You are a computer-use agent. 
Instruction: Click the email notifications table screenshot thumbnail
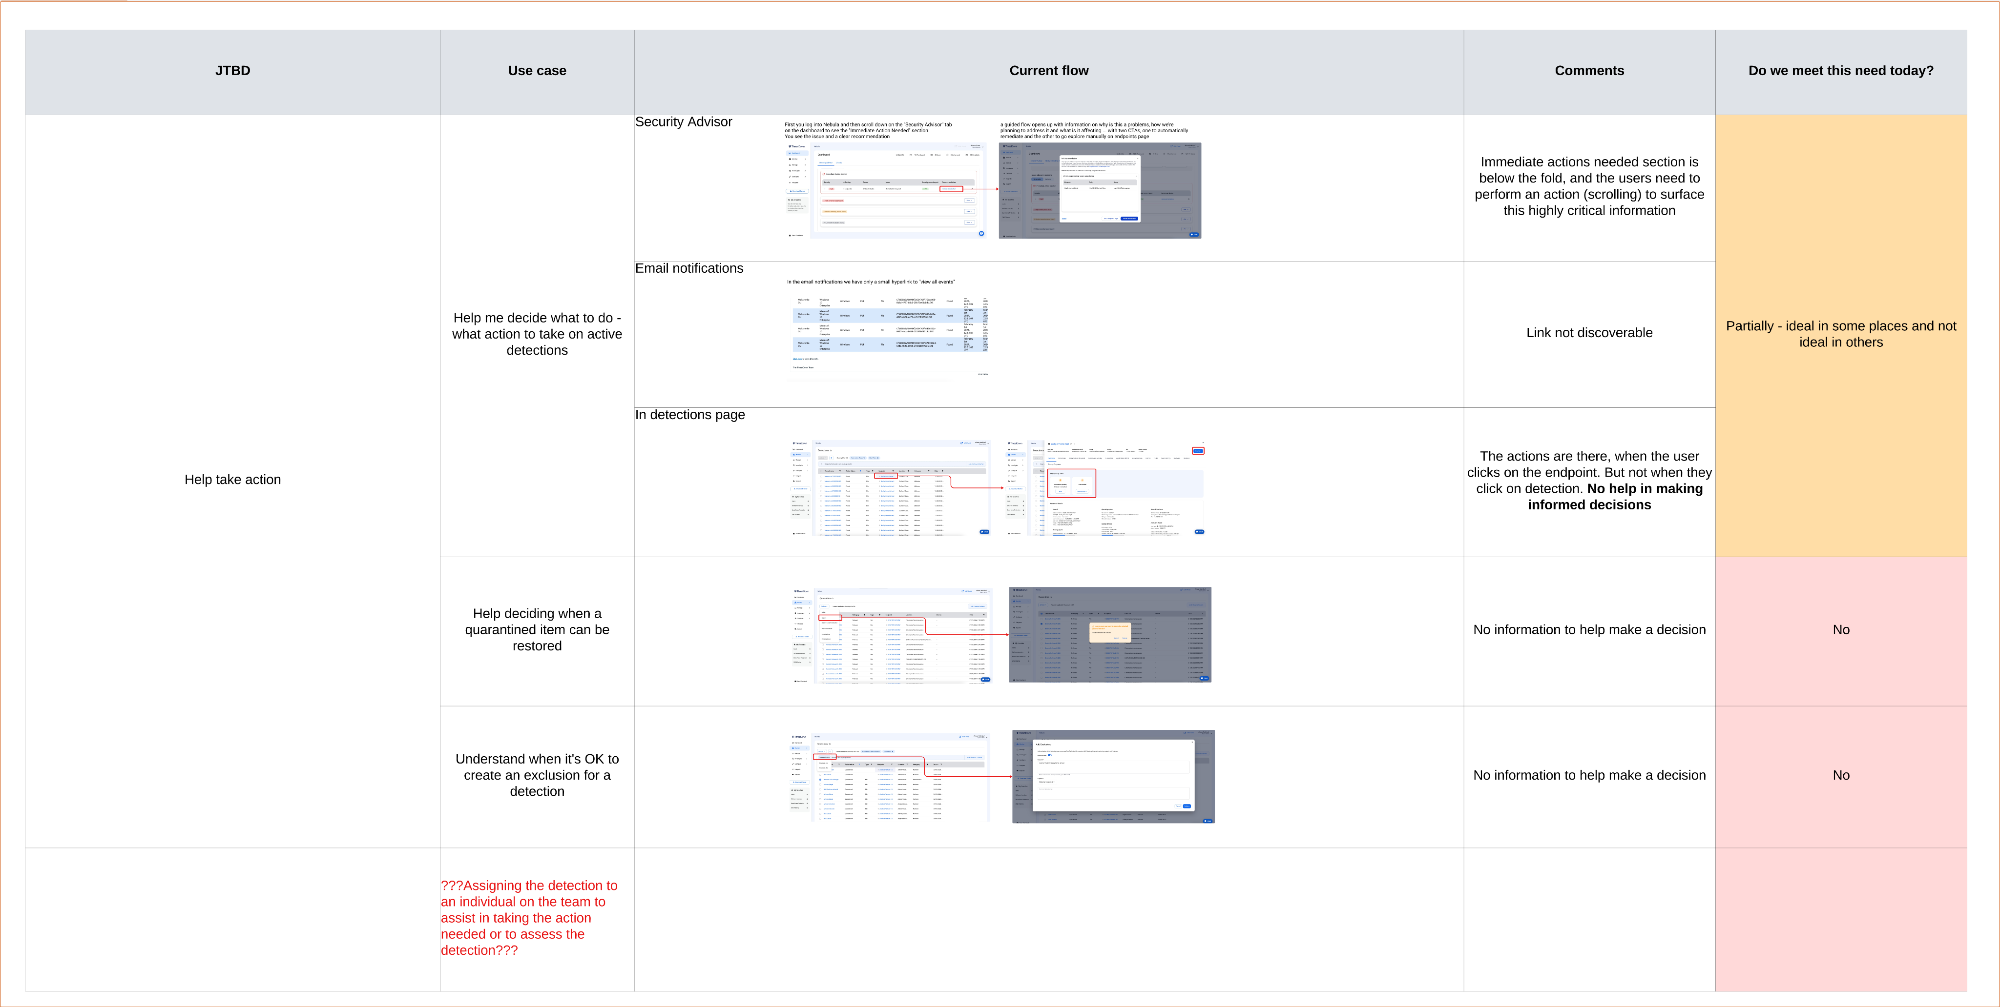pos(890,326)
